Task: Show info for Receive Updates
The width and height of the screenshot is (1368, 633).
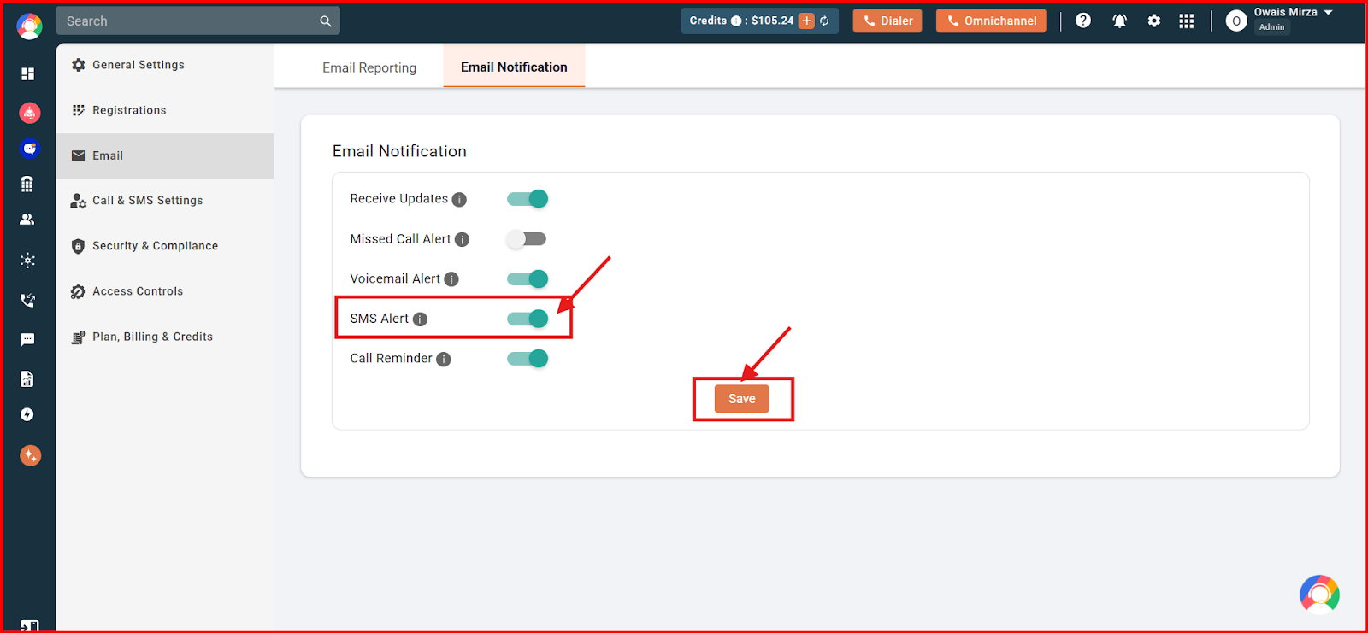Action: pos(459,200)
